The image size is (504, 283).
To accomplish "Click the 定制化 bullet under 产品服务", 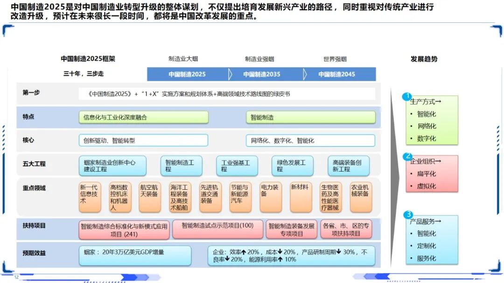I will (x=427, y=246).
